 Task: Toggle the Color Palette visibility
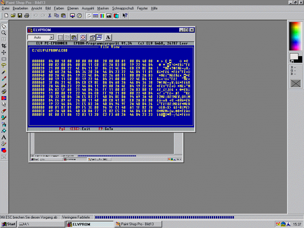pyautogui.click(x=102, y=15)
